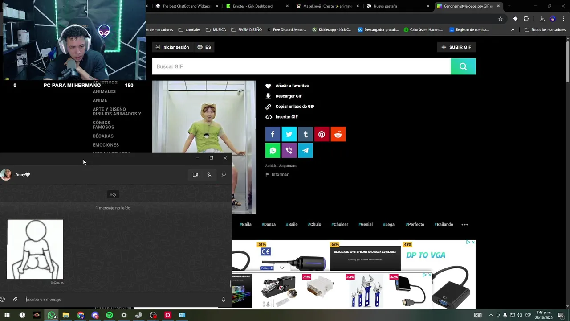
Task: Share GIF on Pinterest
Action: point(322,134)
